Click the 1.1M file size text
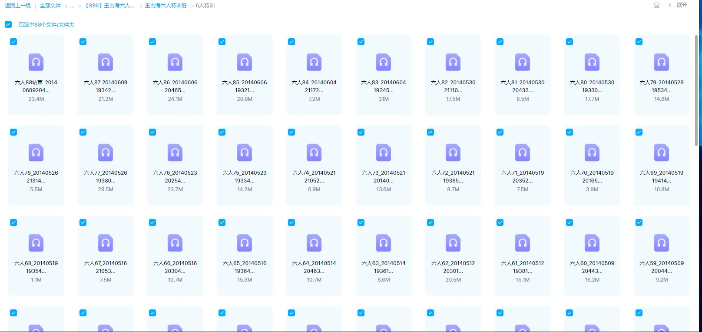The image size is (702, 332). [36, 280]
